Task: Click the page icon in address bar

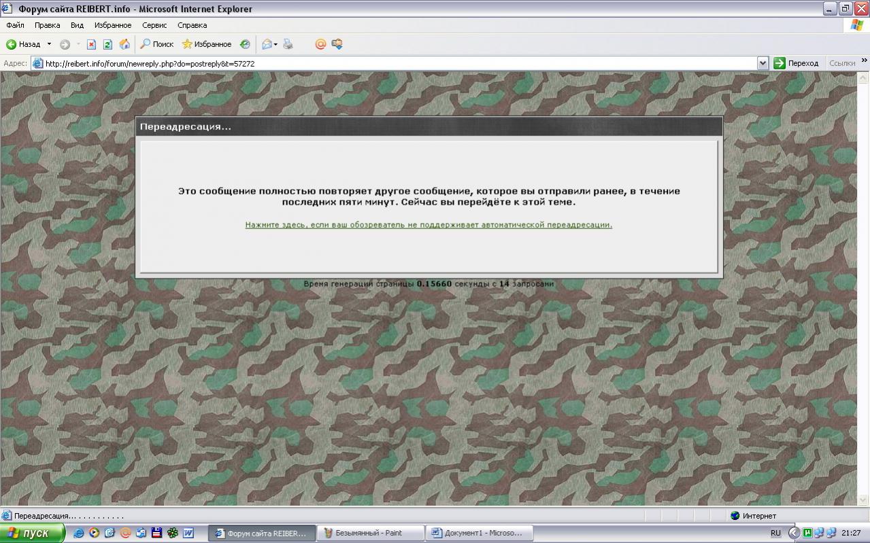Action: click(x=38, y=63)
